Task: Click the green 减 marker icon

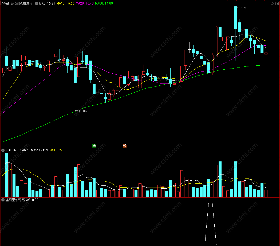Action: click(94, 146)
